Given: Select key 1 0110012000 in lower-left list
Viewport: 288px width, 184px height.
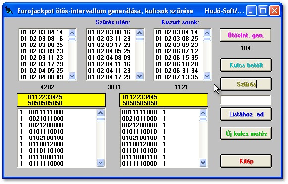Looking at the screenshot, I should [x=58, y=144].
